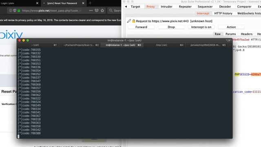Close the Reset Your Password browser tab

pos(83,3)
